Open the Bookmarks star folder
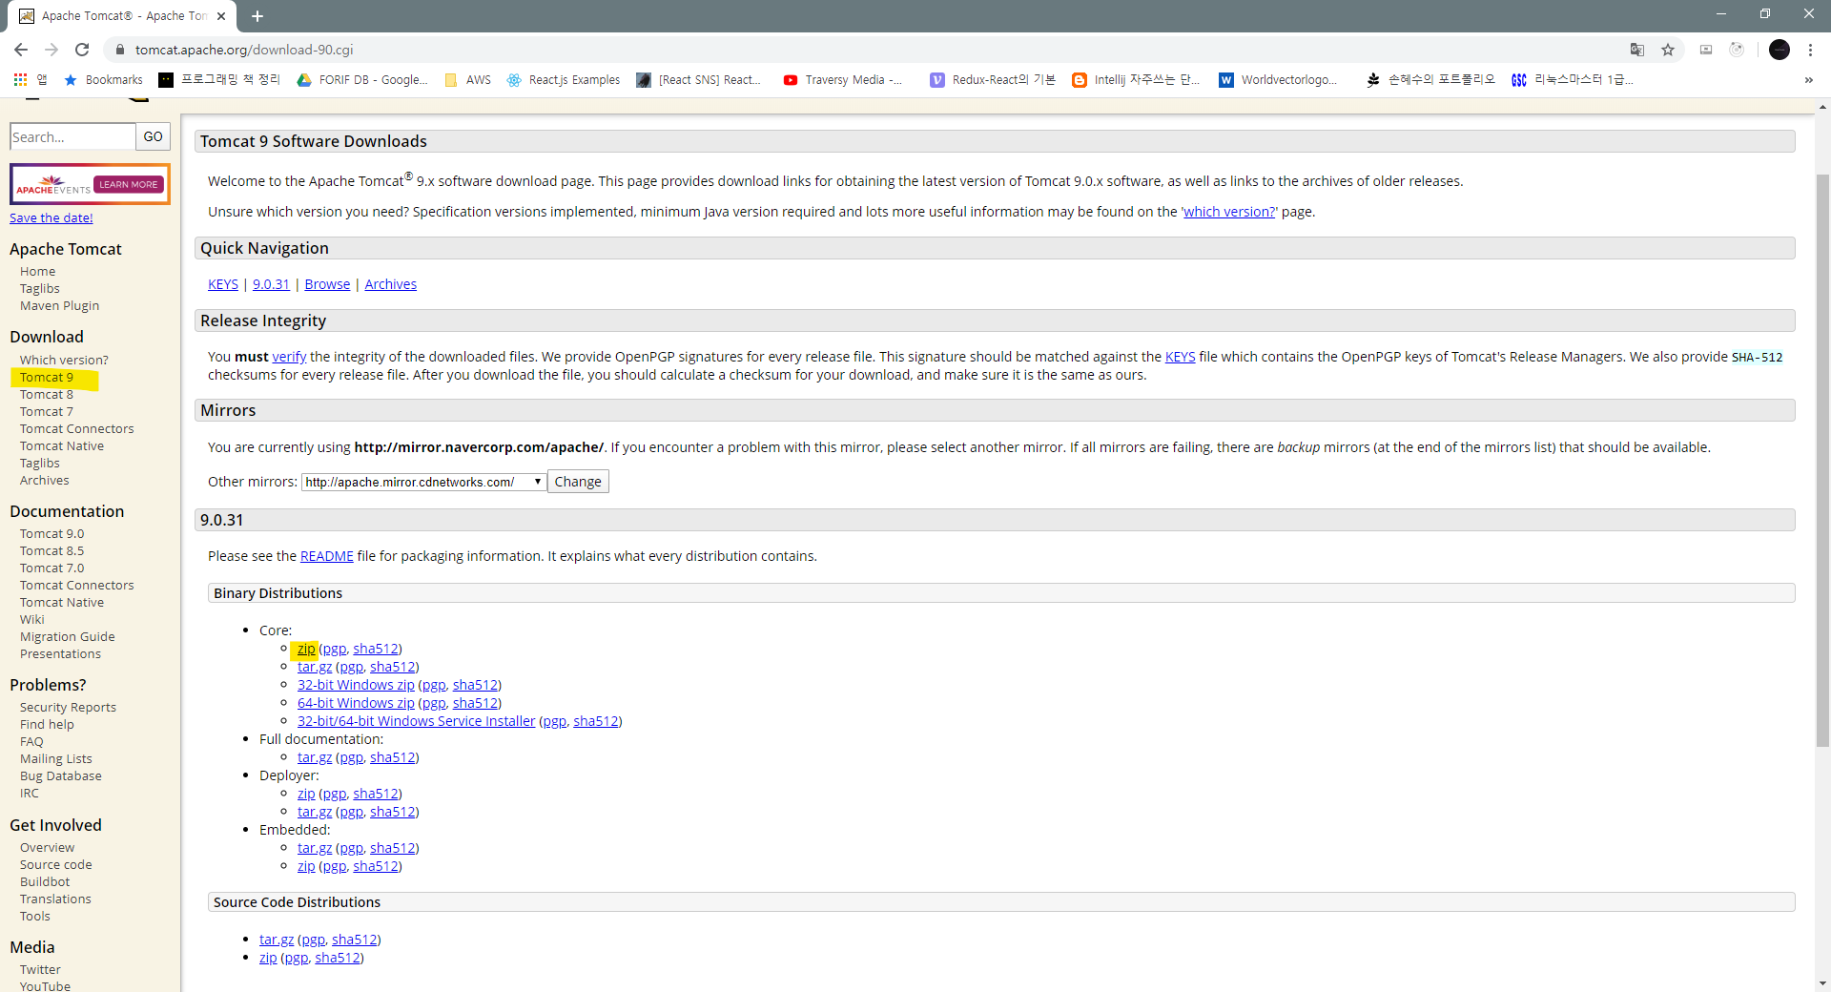Screen dimensions: 1831x992 tap(103, 80)
